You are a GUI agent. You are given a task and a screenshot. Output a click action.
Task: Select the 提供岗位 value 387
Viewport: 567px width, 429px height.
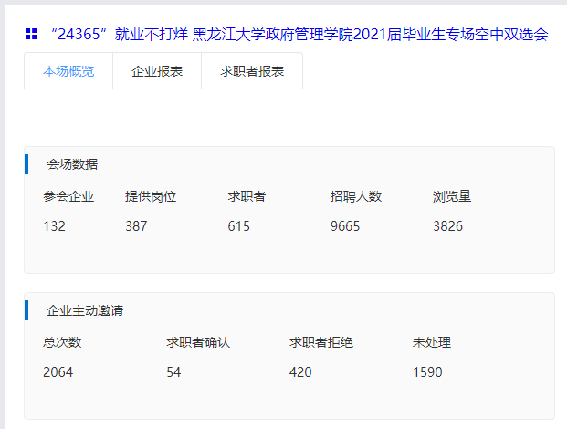coord(136,226)
